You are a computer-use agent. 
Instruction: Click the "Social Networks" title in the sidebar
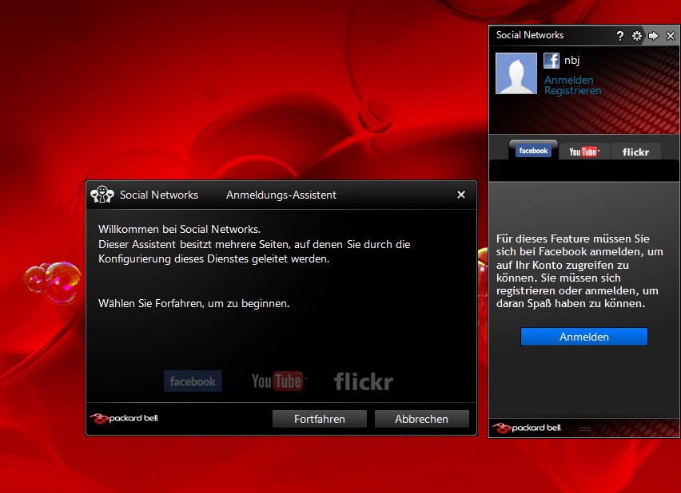(530, 35)
